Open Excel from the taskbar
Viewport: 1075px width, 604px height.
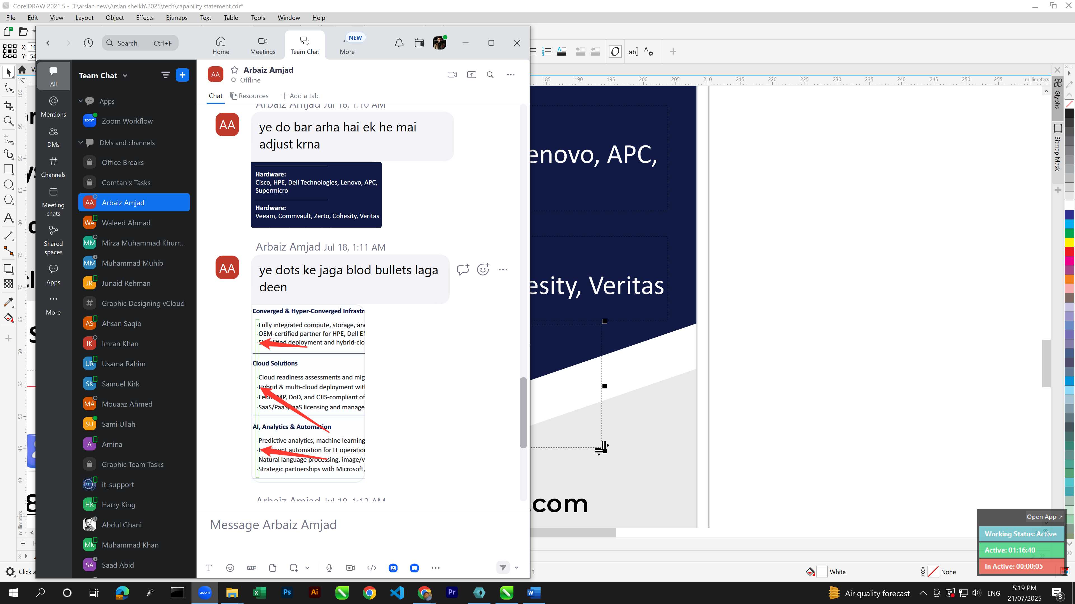coord(259,593)
